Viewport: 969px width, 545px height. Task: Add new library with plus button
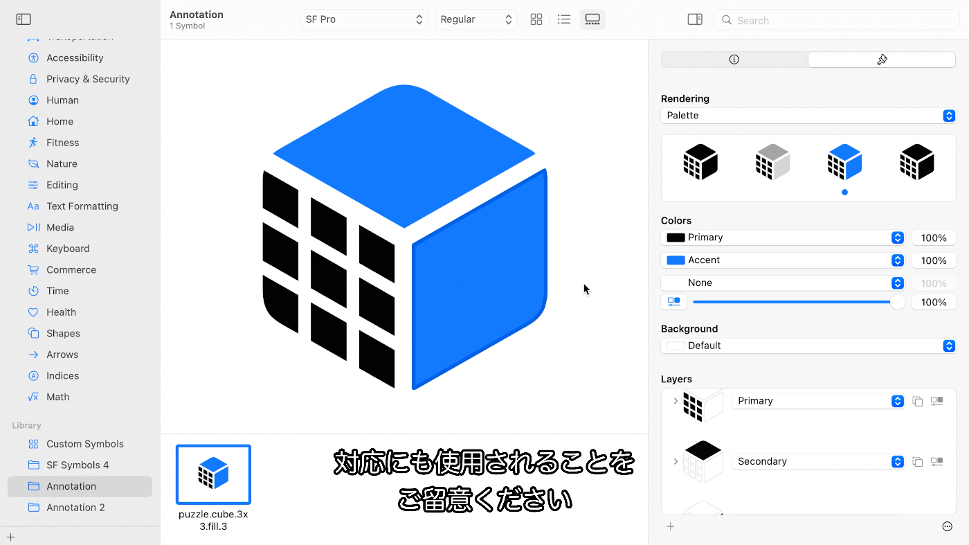click(x=10, y=537)
